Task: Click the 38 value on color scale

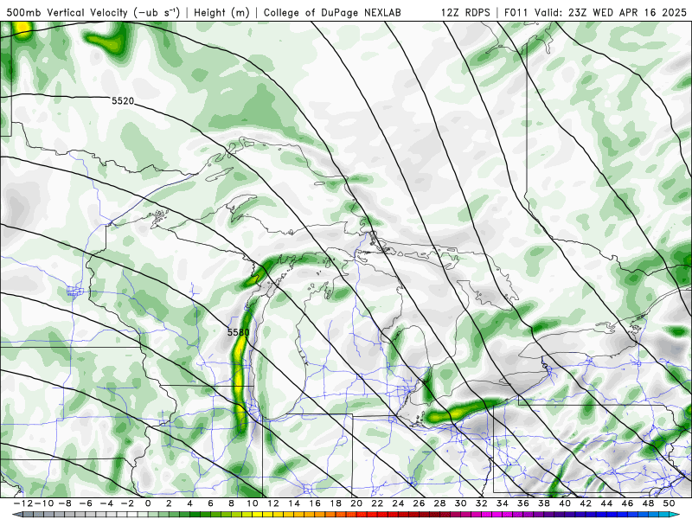Action: 544,503
